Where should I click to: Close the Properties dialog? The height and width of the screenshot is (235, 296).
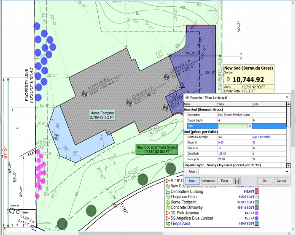click(287, 97)
